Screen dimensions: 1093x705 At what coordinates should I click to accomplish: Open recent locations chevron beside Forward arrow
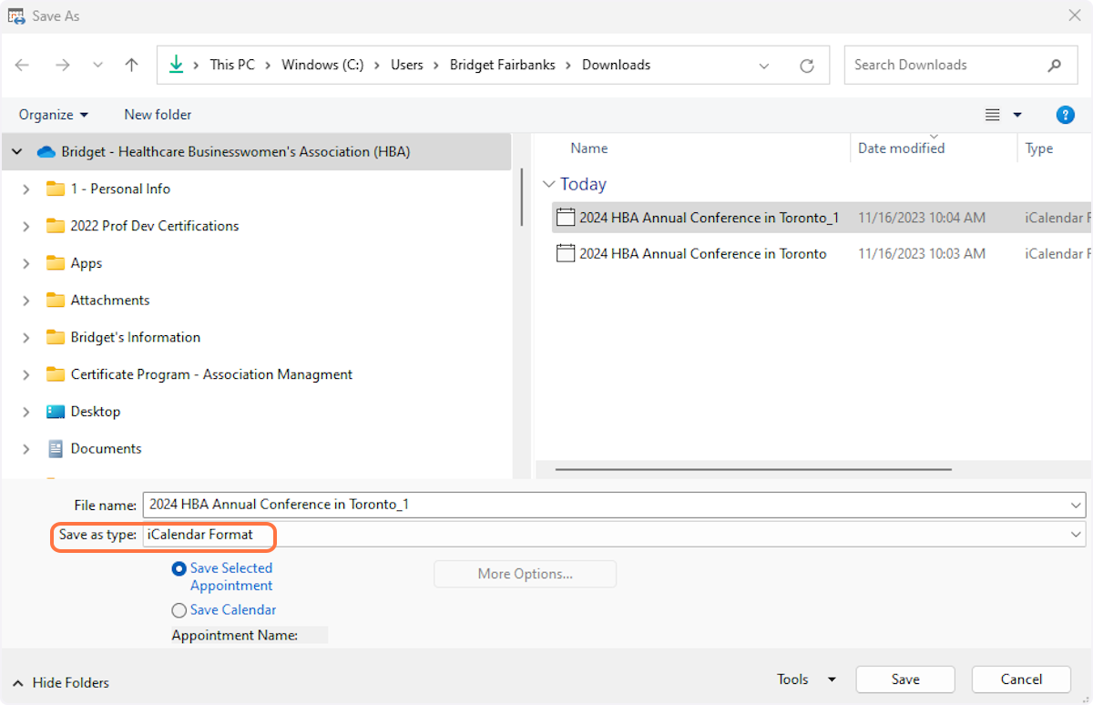97,65
